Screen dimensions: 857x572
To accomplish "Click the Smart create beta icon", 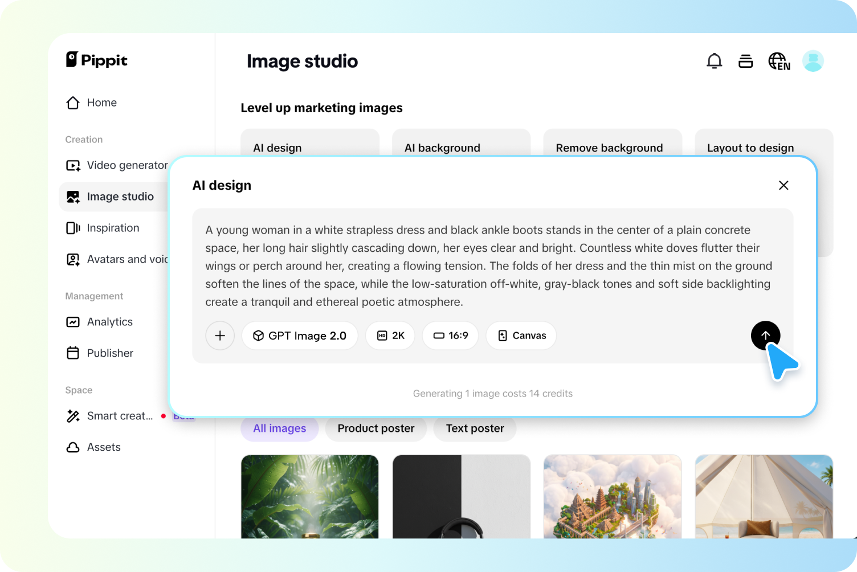I will 73,416.
